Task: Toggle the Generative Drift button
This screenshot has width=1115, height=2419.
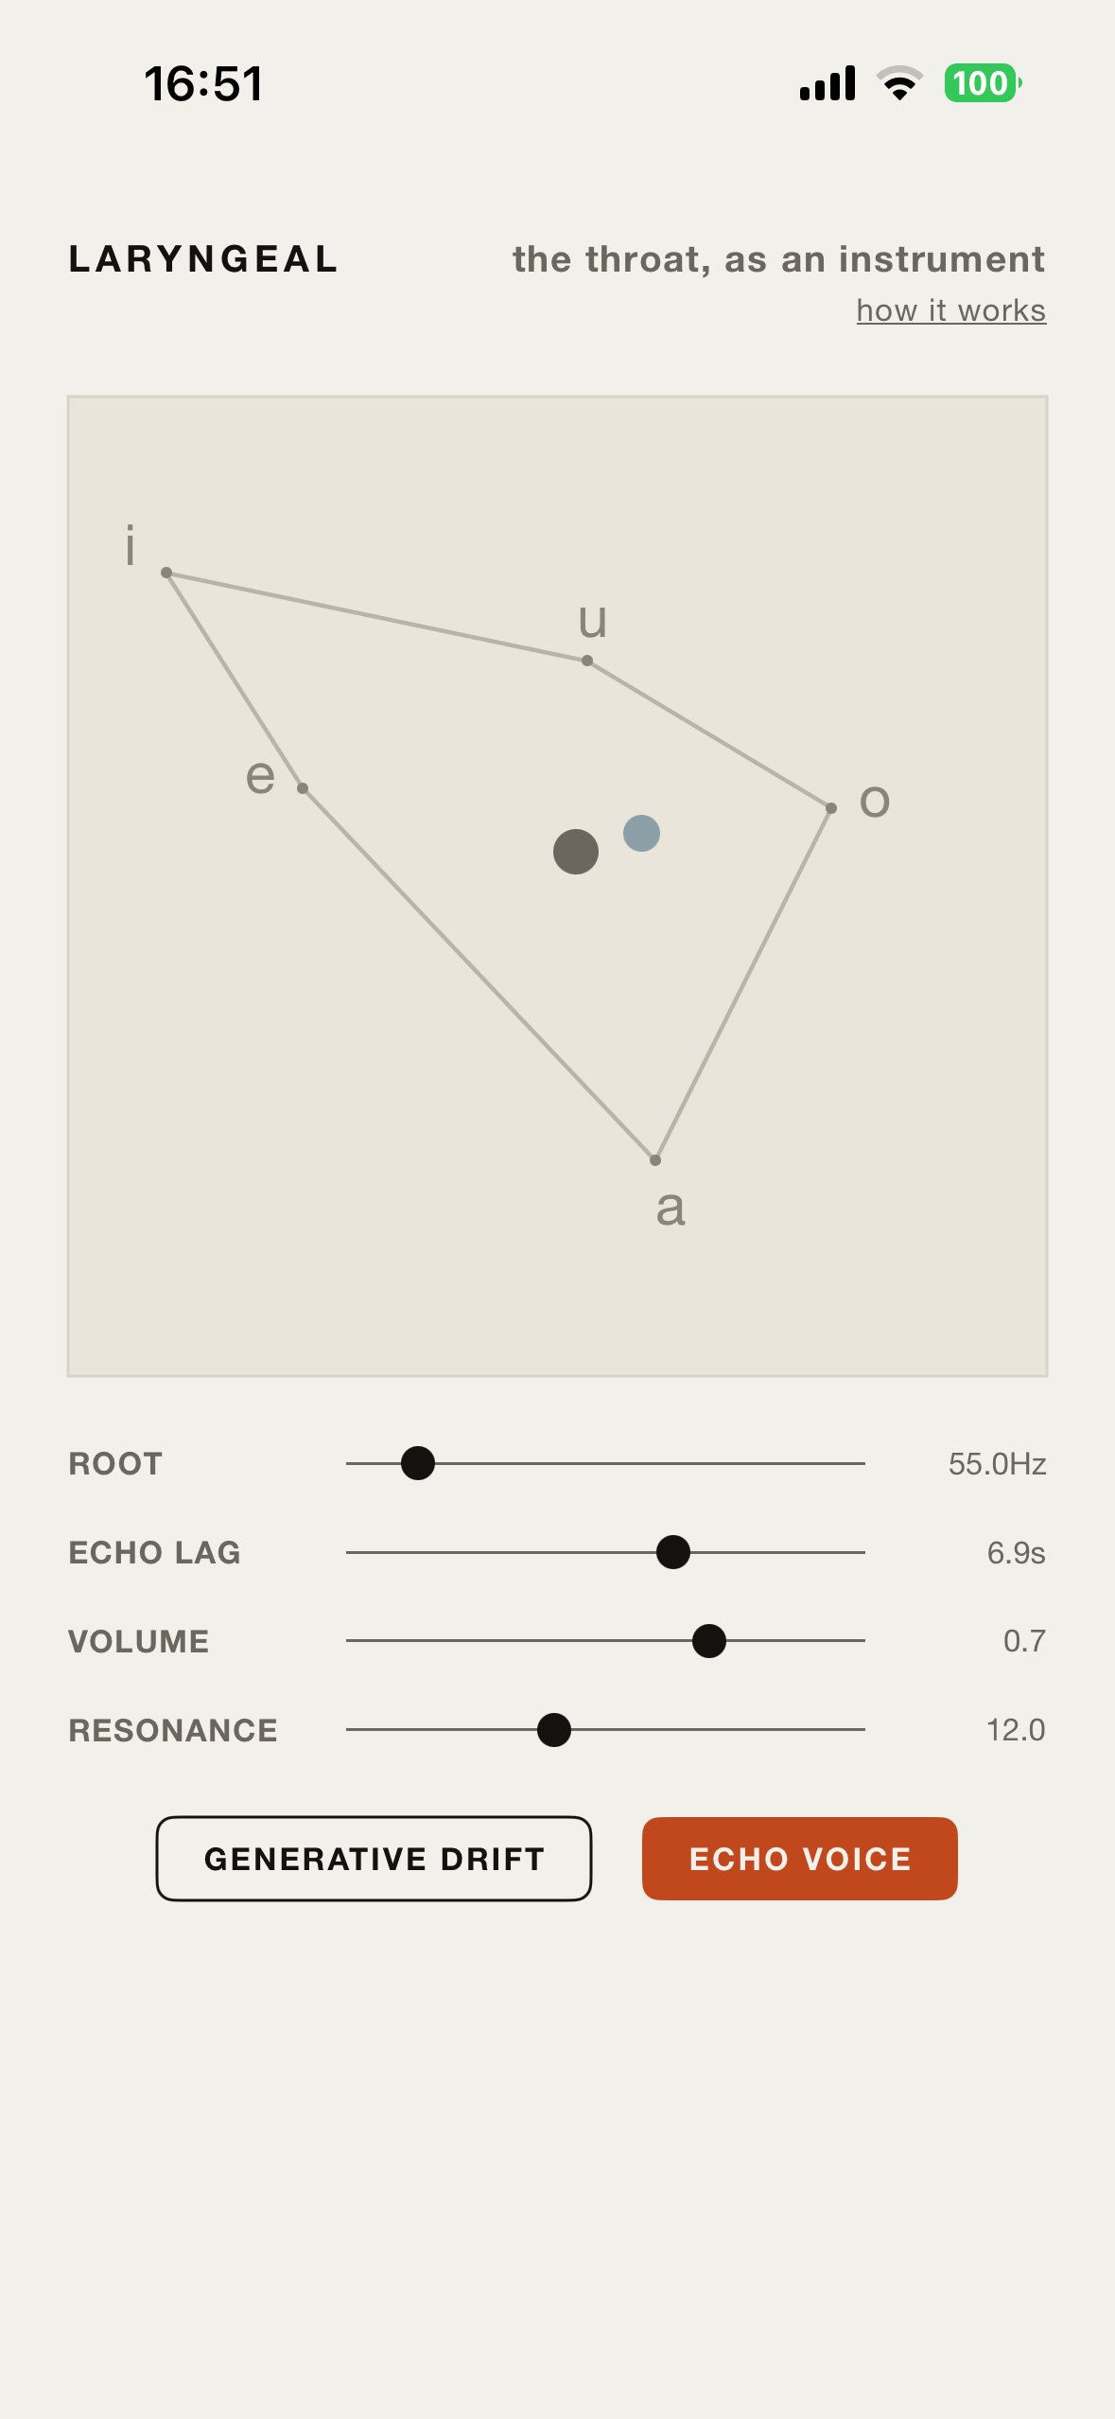Action: click(374, 1858)
